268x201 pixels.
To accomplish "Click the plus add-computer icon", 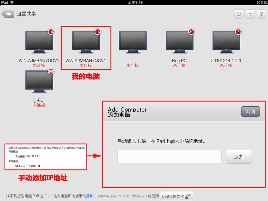I will click(x=250, y=14).
